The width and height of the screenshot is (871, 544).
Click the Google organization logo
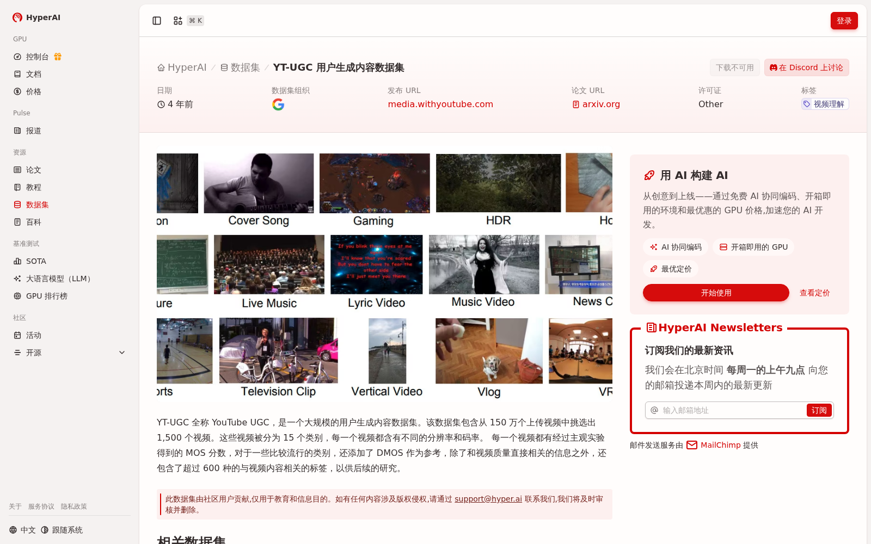point(278,104)
